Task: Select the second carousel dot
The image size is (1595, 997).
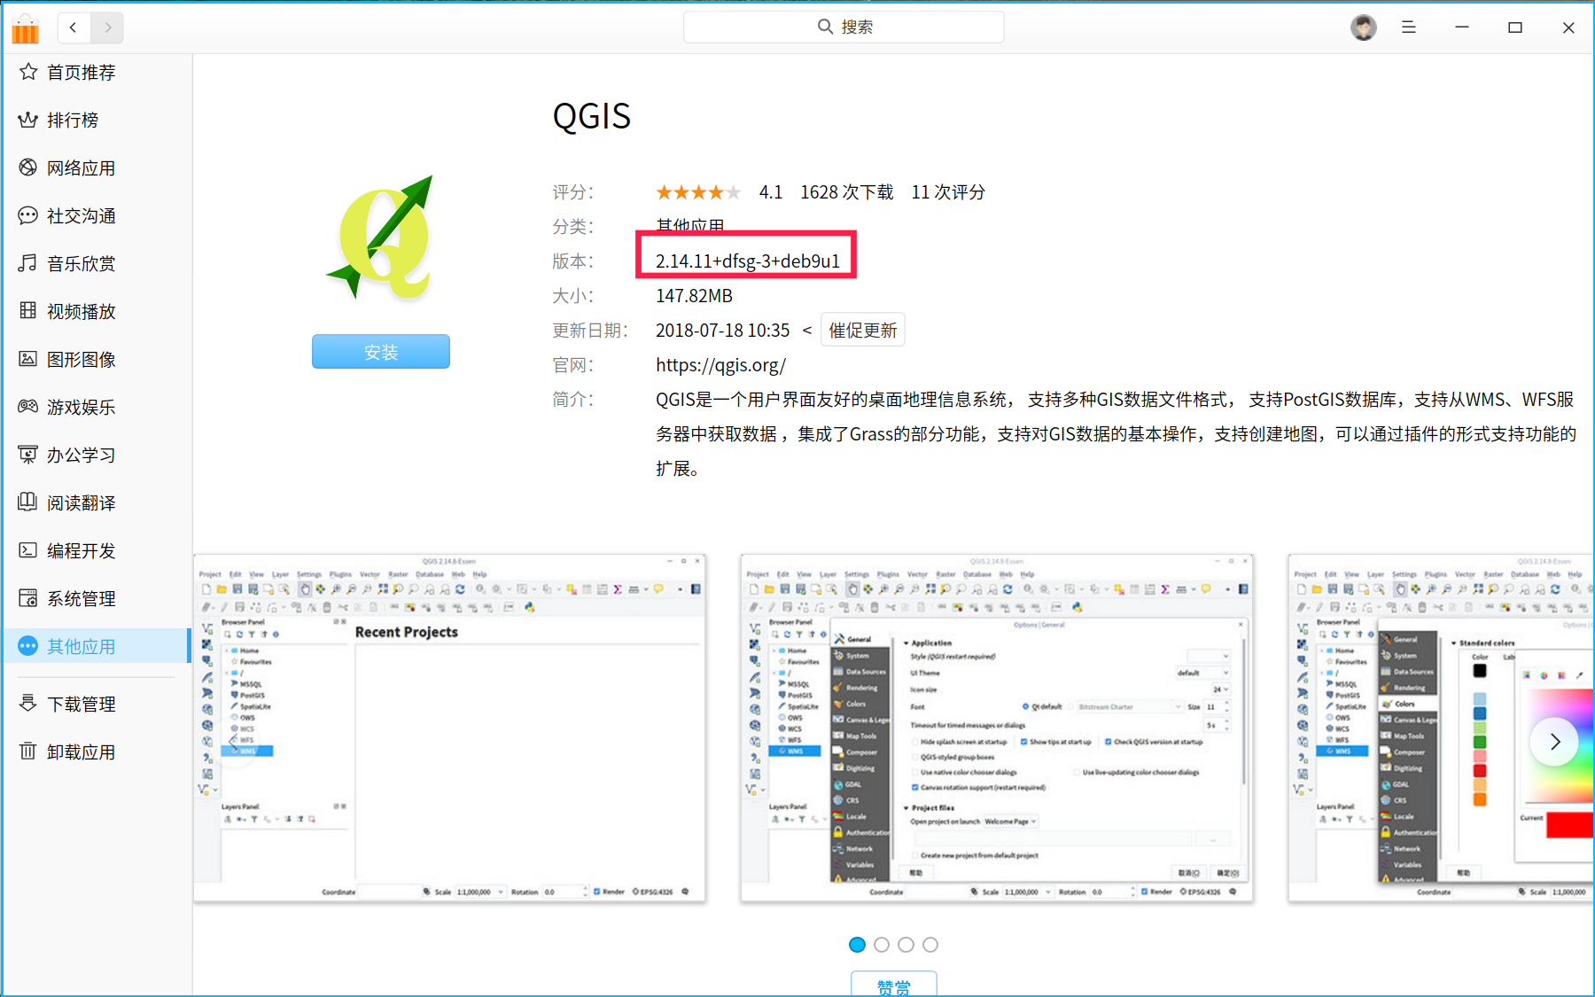Action: [882, 944]
